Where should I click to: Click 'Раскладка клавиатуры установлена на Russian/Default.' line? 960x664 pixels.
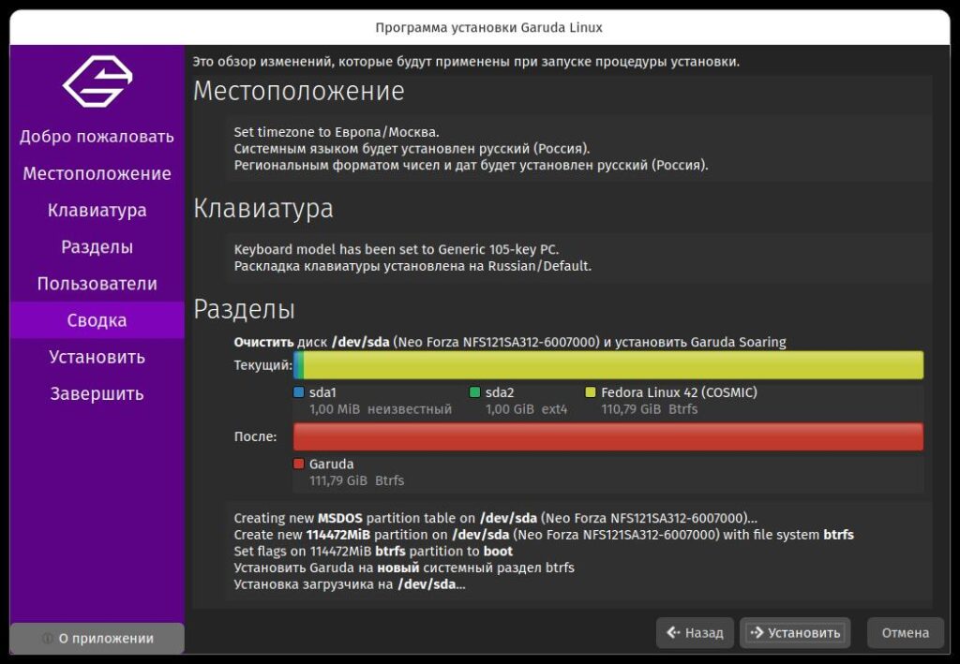click(412, 266)
